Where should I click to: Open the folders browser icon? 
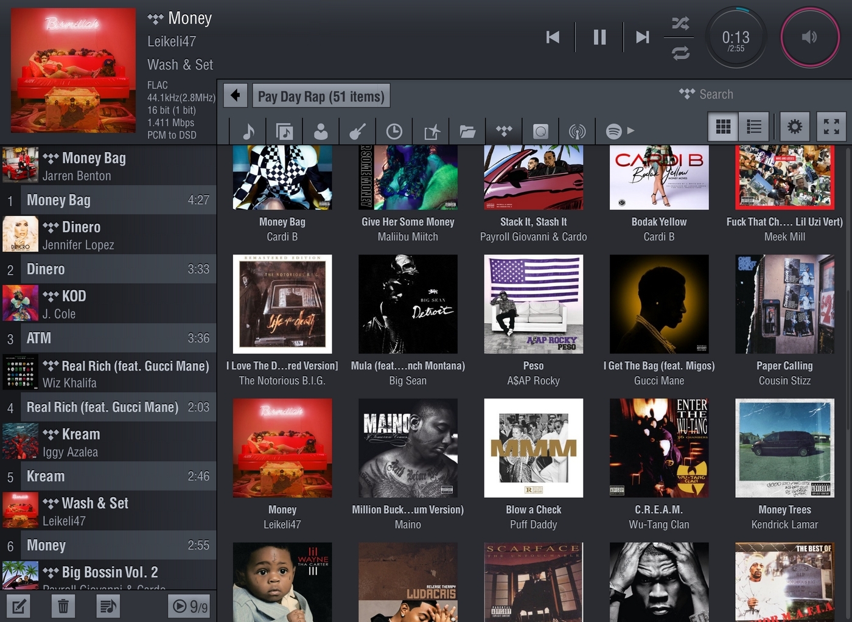tap(467, 131)
